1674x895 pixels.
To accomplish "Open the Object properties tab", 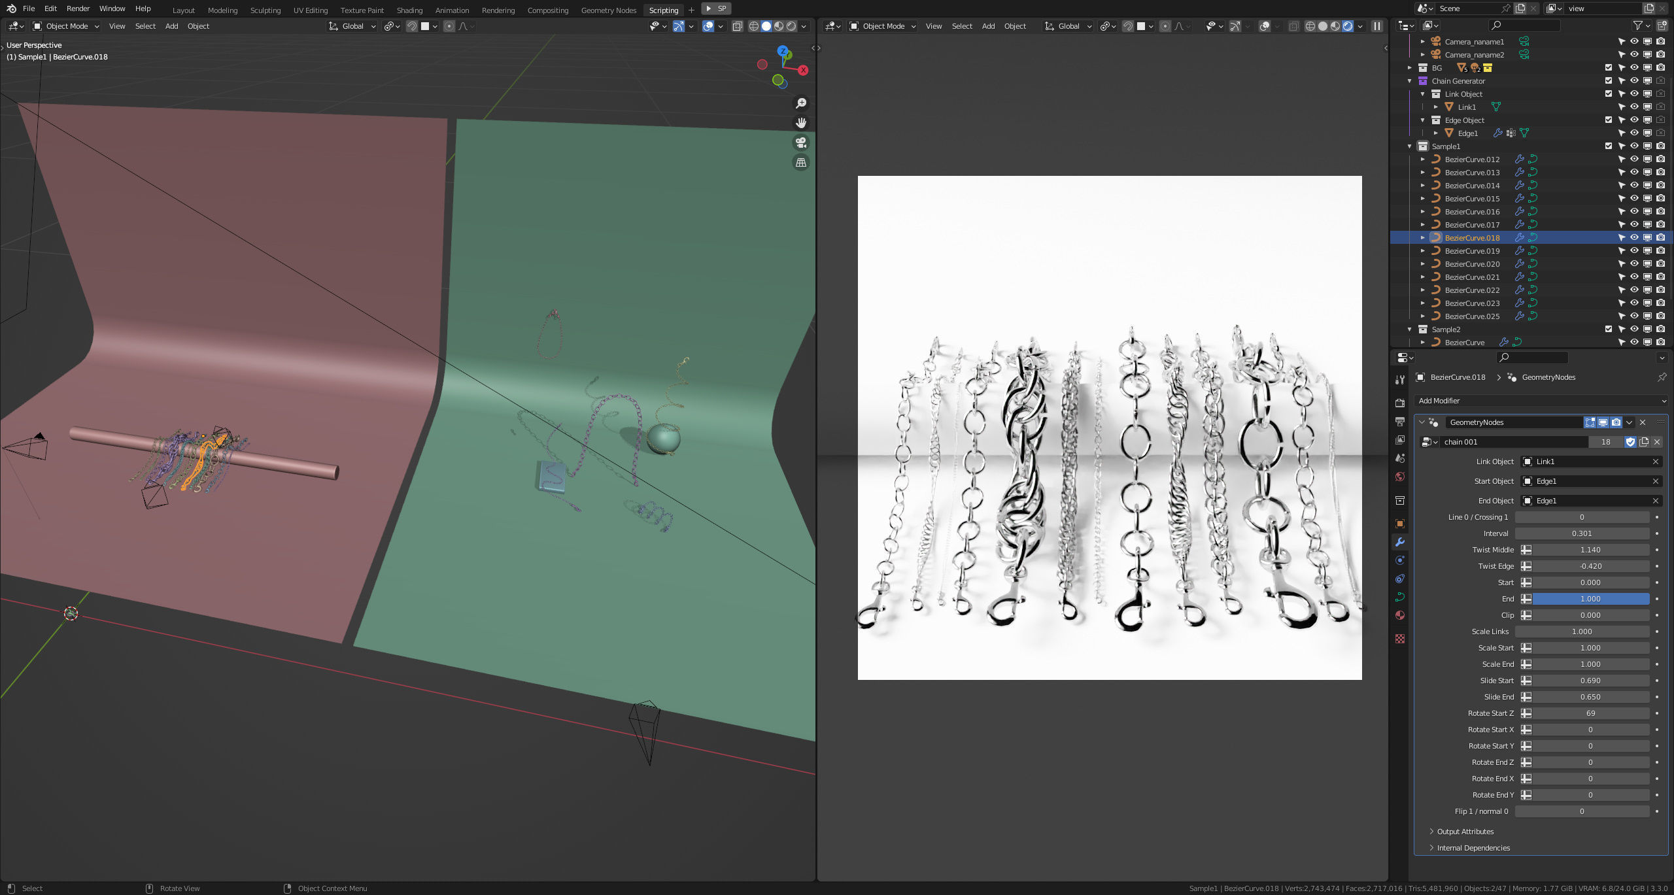I will [x=1400, y=524].
